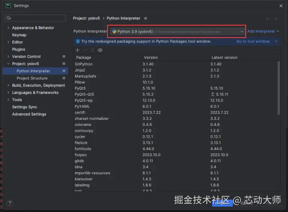This screenshot has width=288, height=212.
Task: Close the Settings dialog
Action: click(x=281, y=6)
